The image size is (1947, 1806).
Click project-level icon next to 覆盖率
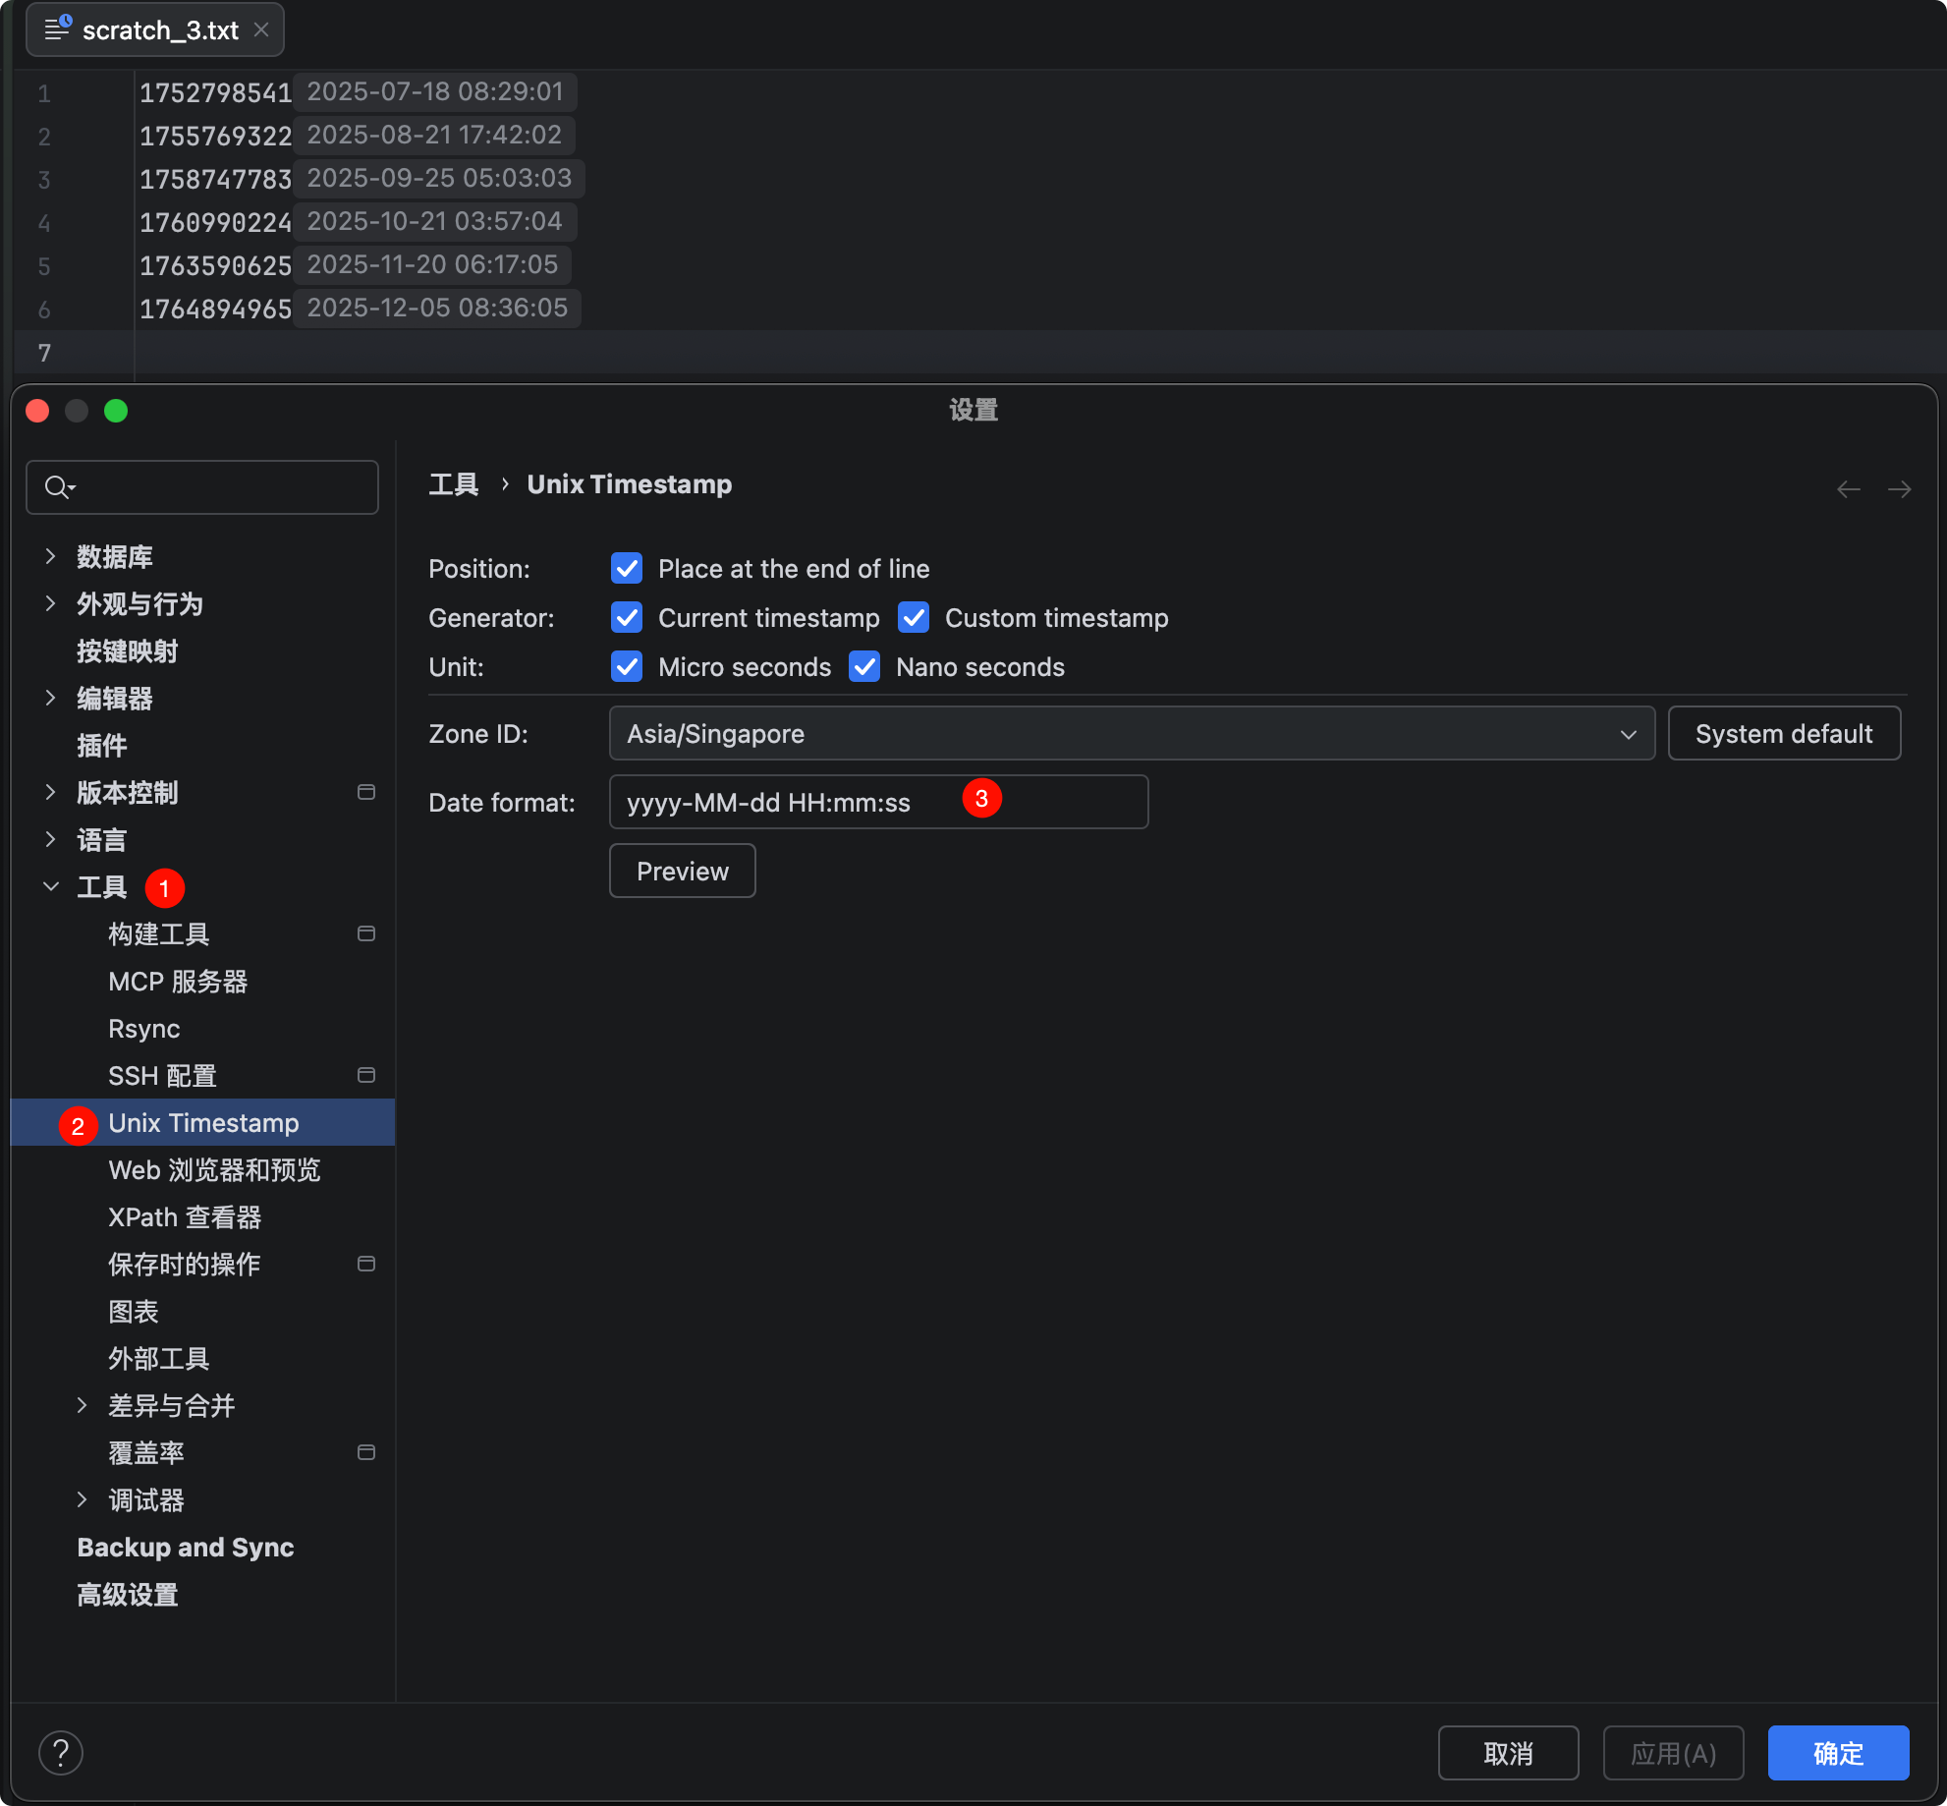click(365, 1452)
